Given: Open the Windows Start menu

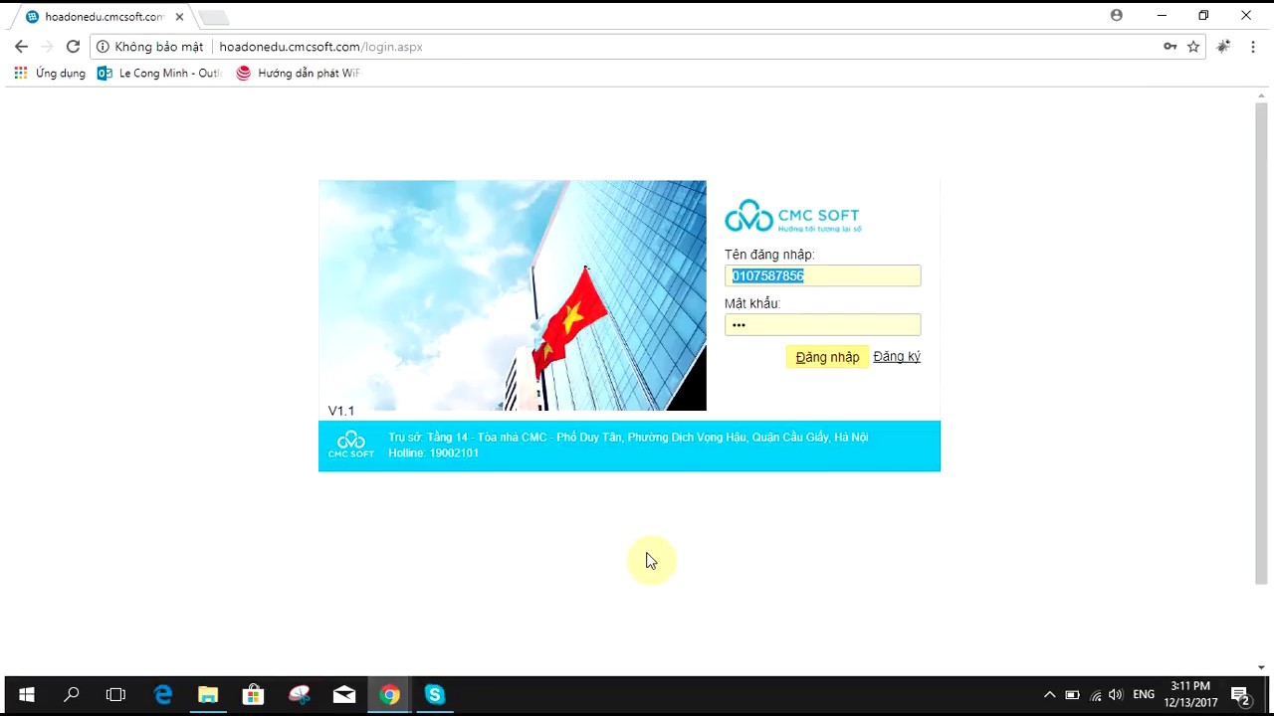Looking at the screenshot, I should coord(26,695).
